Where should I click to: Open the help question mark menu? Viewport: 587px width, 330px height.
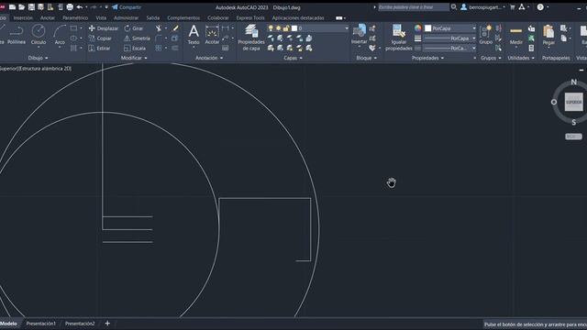click(x=540, y=7)
